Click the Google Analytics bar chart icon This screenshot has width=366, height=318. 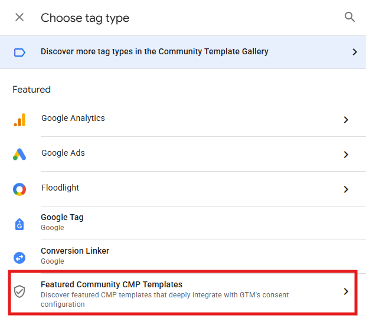pos(19,120)
